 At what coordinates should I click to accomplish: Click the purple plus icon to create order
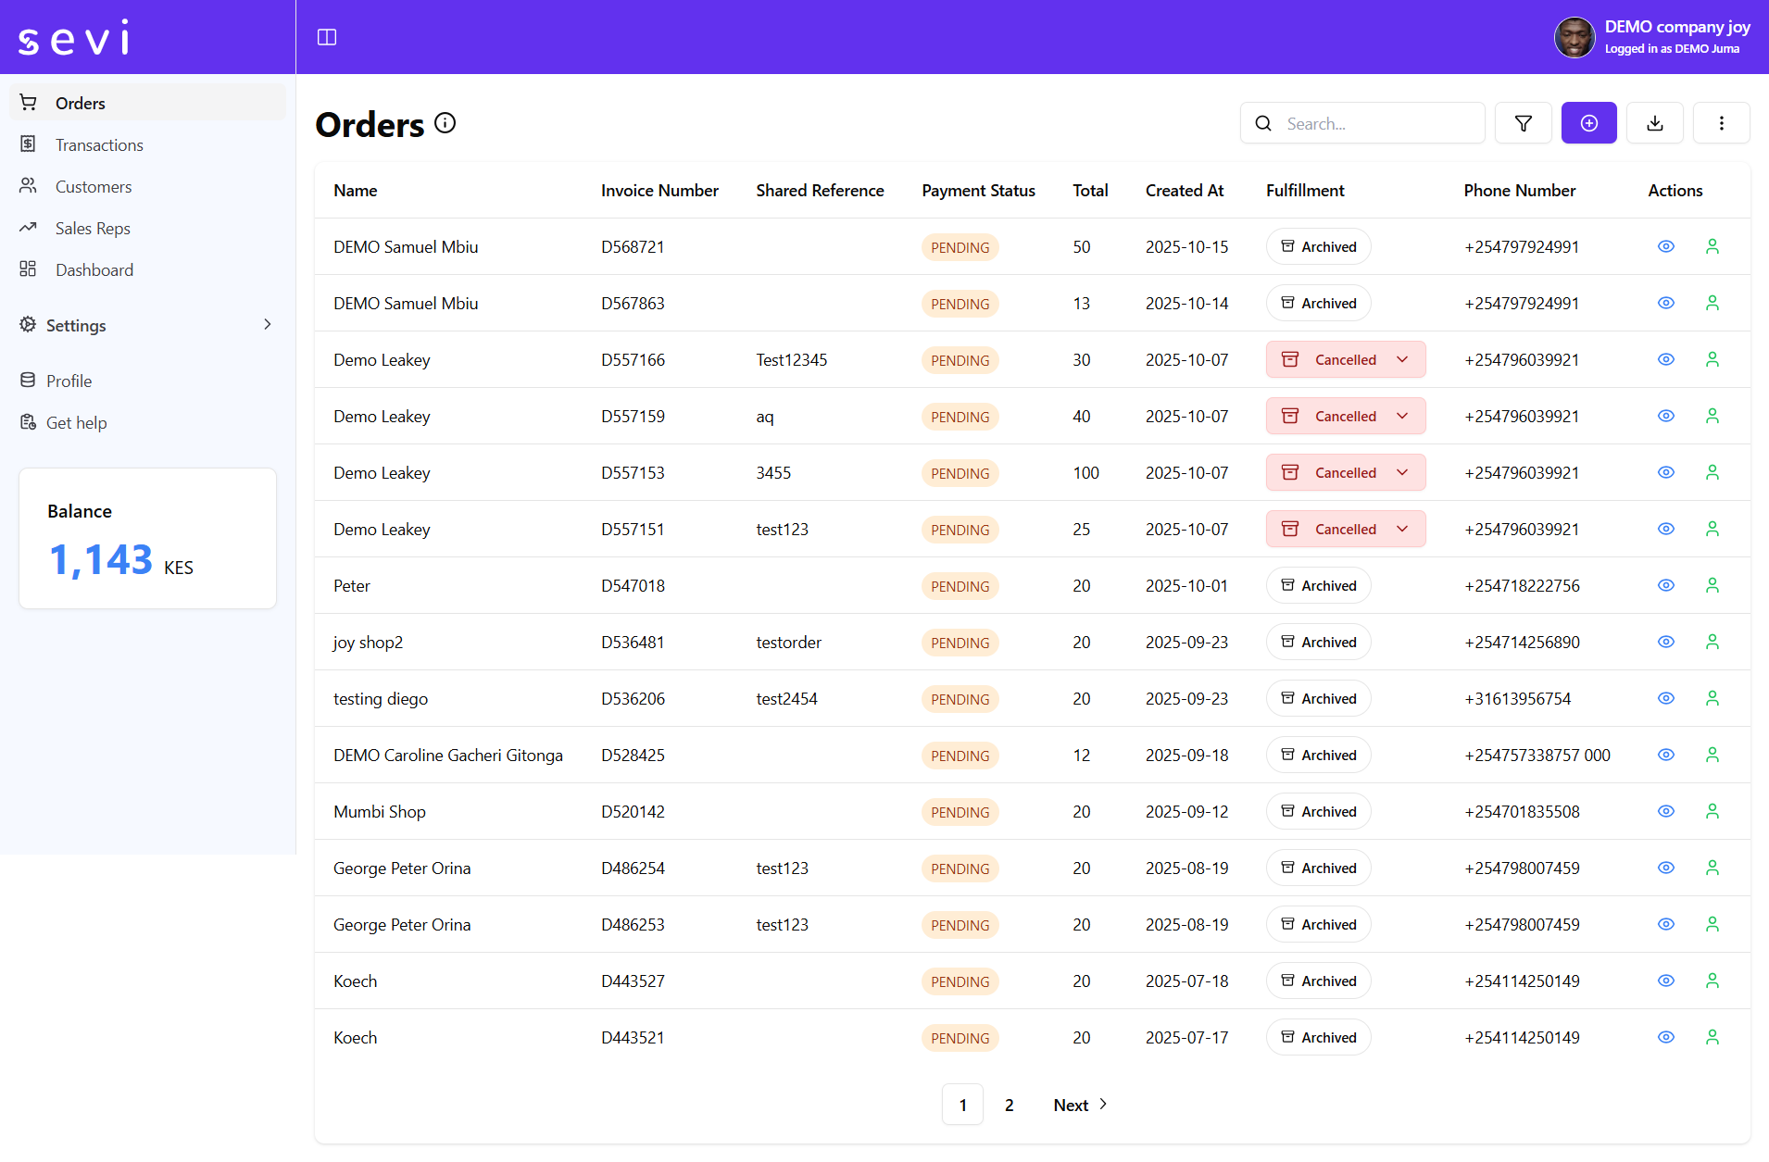coord(1587,122)
